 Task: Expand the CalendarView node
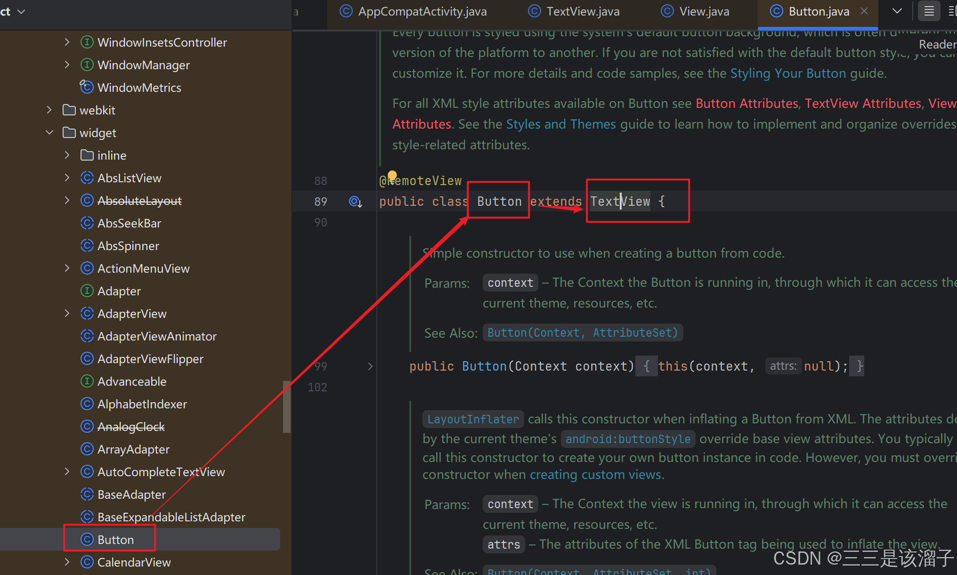[67, 562]
